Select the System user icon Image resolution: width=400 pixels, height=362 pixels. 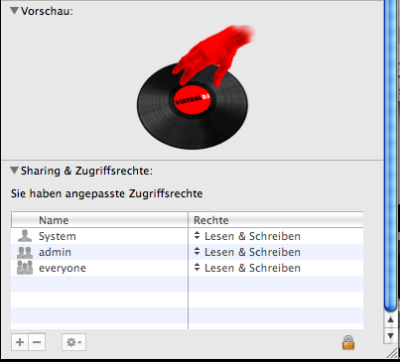coord(25,236)
